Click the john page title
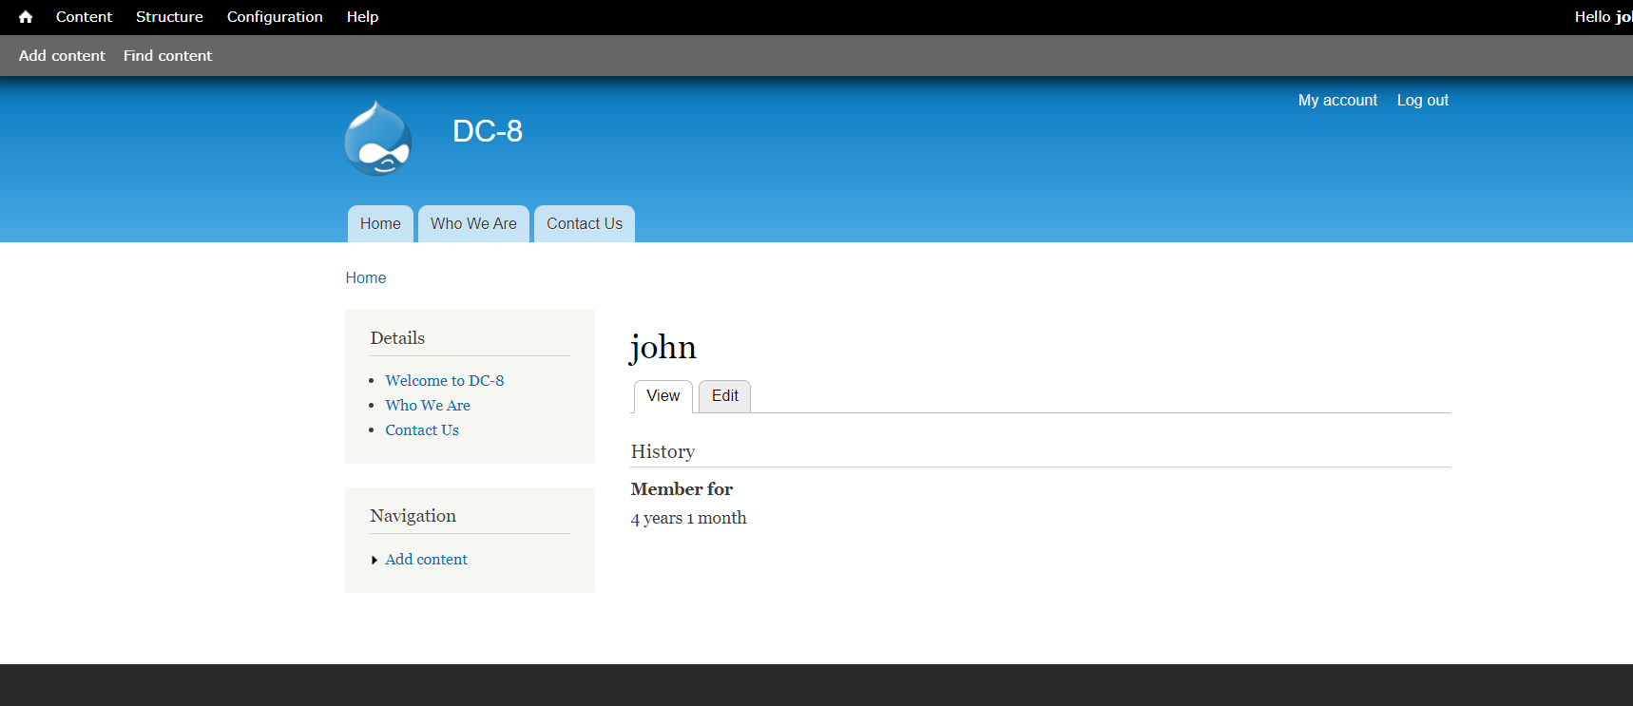The width and height of the screenshot is (1633, 706). click(663, 347)
